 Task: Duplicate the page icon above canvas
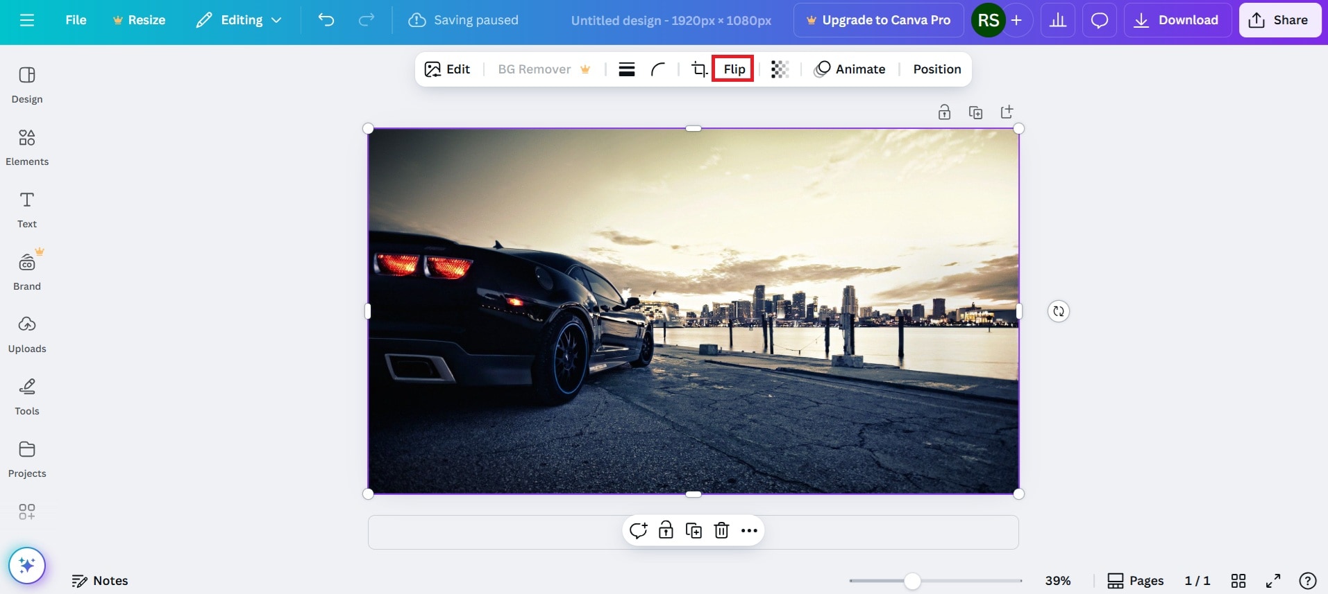[x=975, y=112]
